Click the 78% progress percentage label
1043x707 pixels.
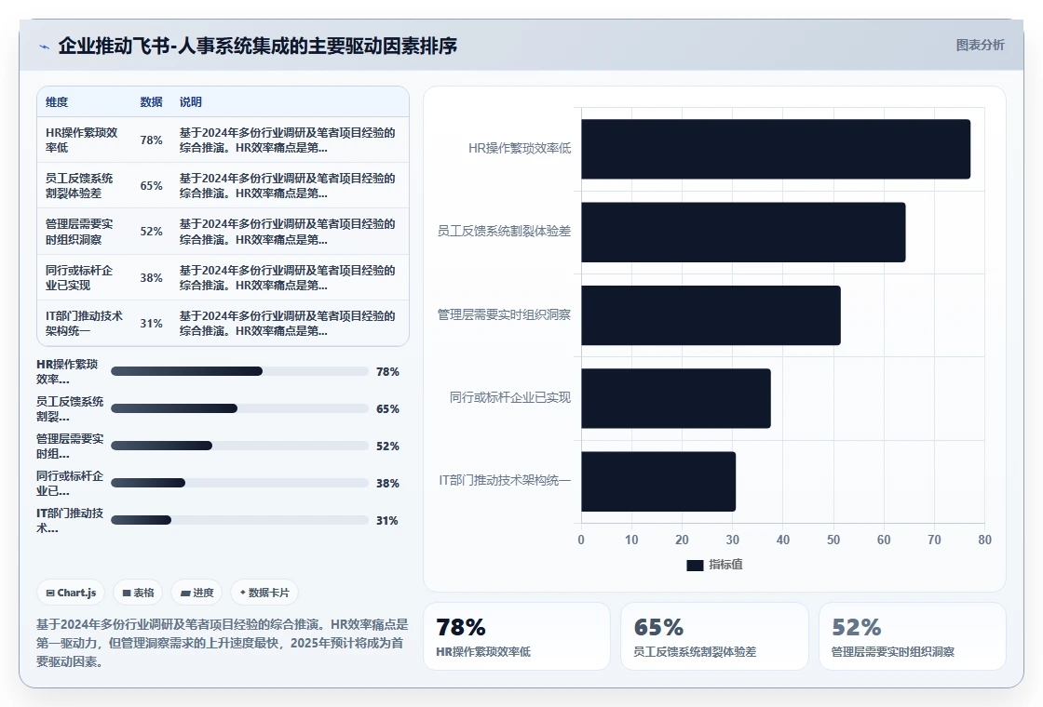(x=387, y=371)
